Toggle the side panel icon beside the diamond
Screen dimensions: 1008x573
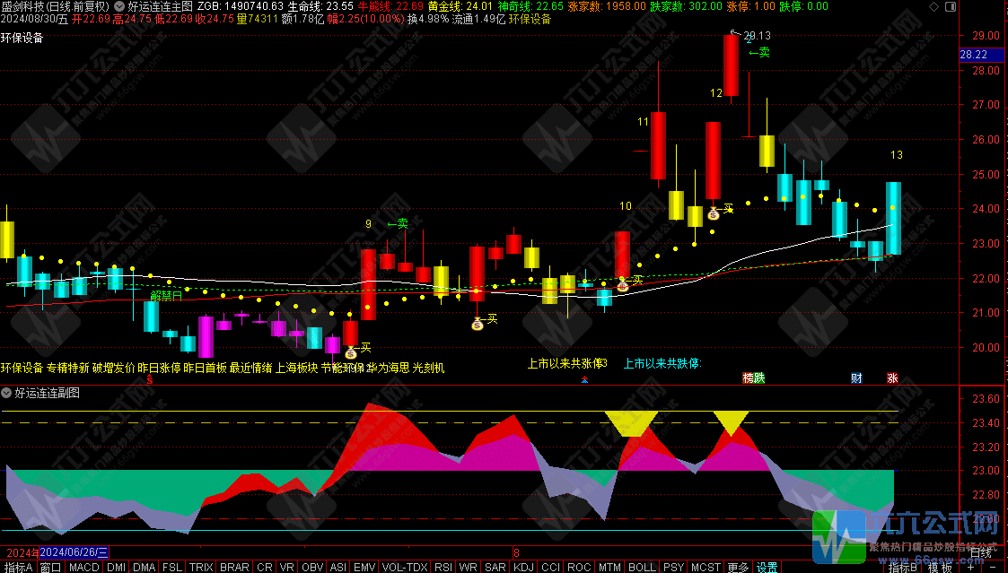tap(951, 6)
